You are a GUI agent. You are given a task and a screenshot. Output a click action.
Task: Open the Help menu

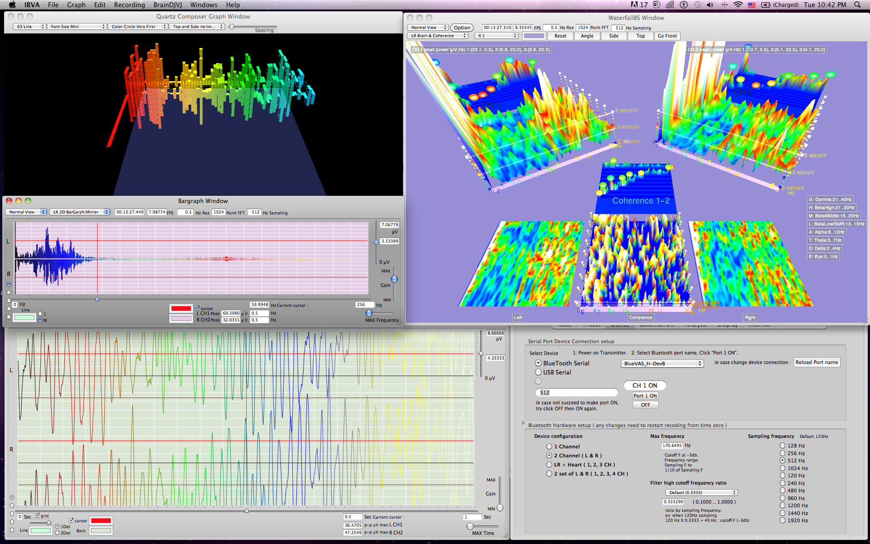point(233,5)
